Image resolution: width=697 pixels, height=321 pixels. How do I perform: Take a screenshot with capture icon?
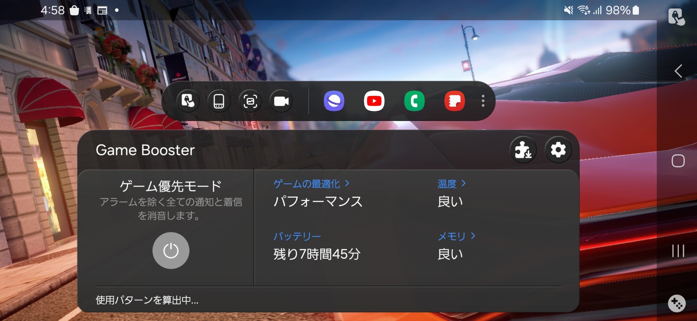[250, 101]
